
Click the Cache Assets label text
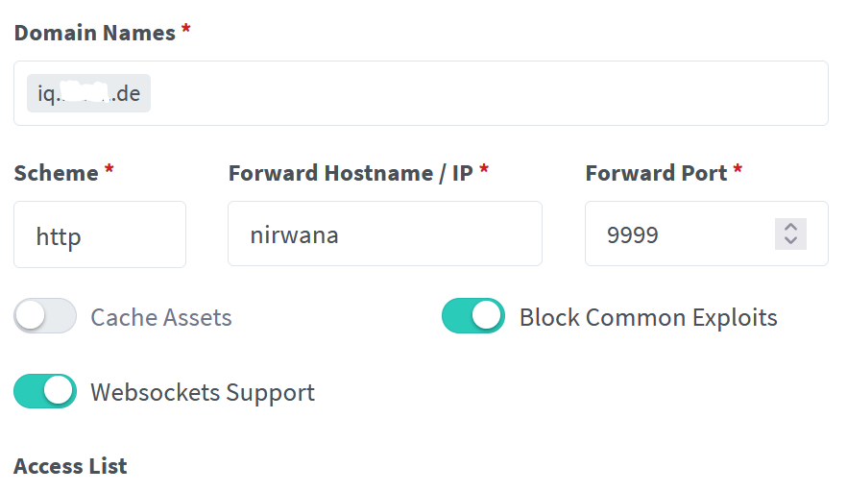pyautogui.click(x=160, y=317)
